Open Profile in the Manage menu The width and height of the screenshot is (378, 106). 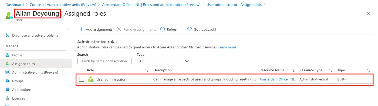[x=17, y=55]
